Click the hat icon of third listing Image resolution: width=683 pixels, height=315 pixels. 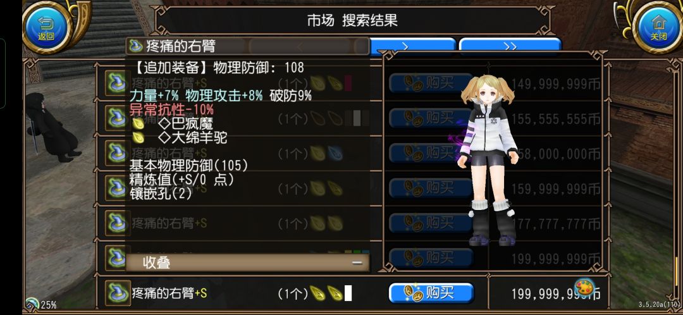(117, 153)
